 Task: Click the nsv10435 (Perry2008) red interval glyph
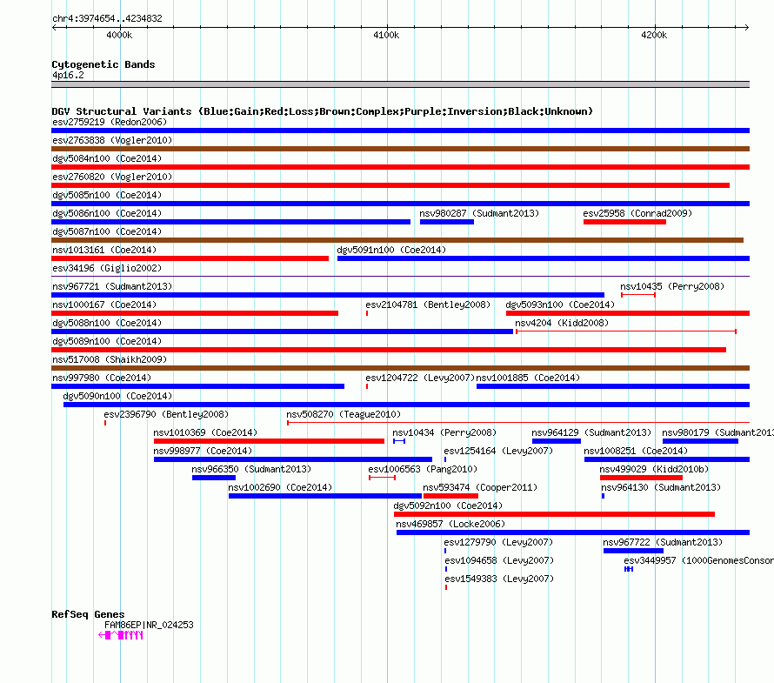637,295
